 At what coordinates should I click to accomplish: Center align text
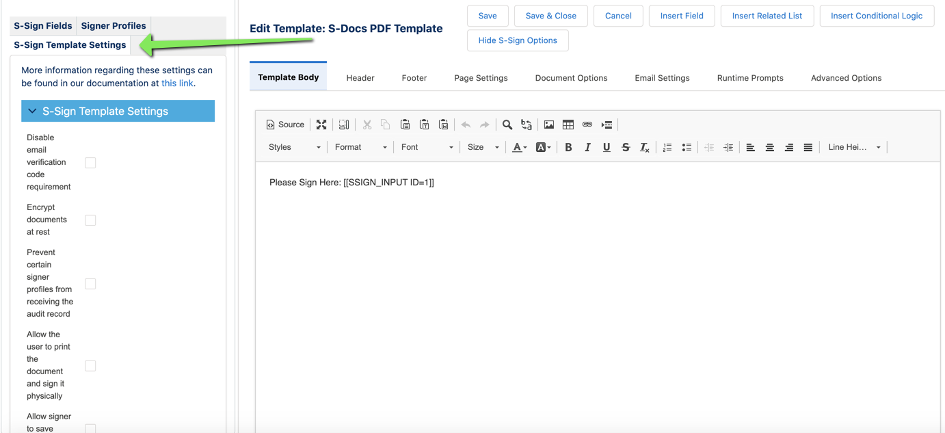point(770,147)
